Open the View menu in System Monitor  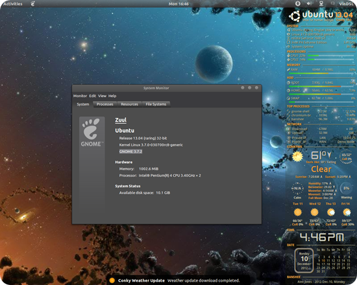pyautogui.click(x=102, y=96)
